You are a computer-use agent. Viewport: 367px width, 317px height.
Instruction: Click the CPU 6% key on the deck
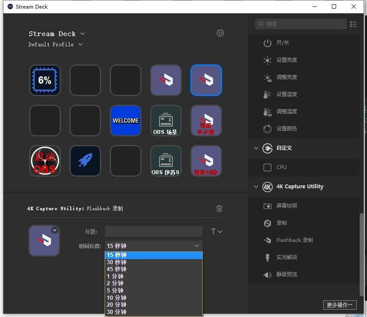click(45, 80)
